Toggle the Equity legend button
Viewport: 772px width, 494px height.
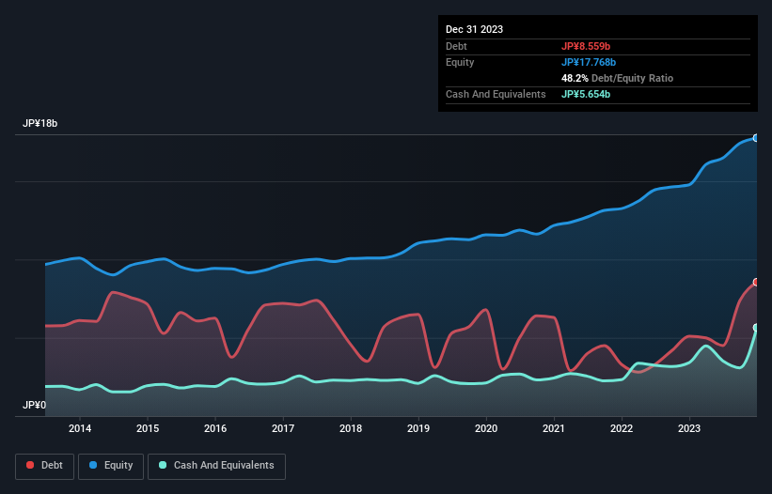(x=111, y=466)
